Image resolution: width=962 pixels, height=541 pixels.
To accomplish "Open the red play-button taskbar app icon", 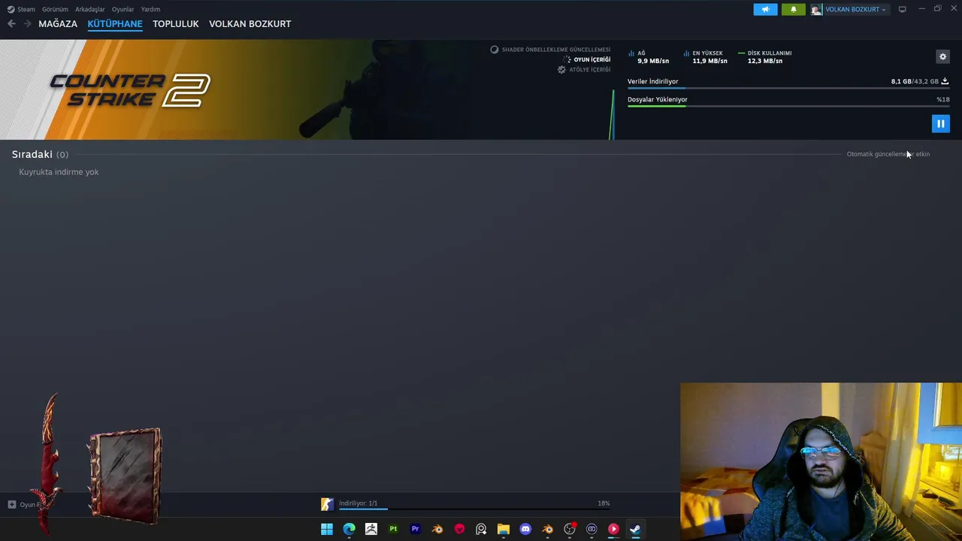I will pyautogui.click(x=613, y=529).
